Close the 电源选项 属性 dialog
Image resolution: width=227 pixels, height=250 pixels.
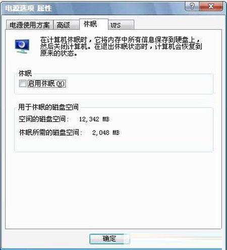(211, 7)
